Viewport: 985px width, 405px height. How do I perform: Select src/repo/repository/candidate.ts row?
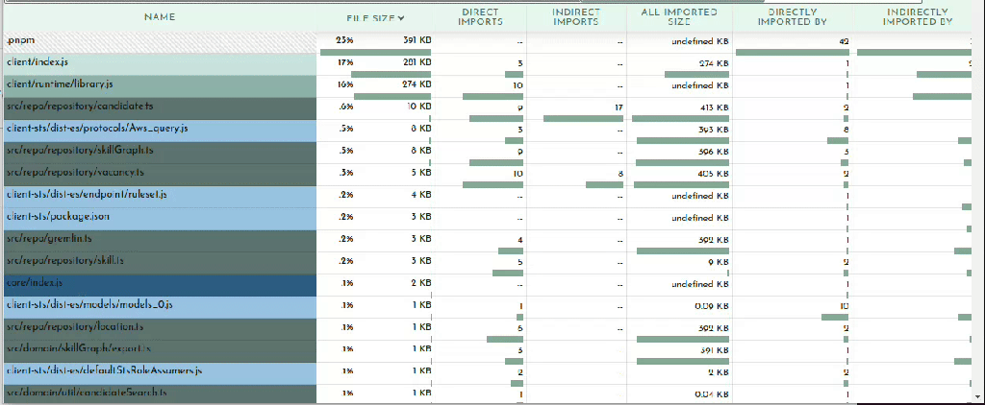(x=159, y=107)
